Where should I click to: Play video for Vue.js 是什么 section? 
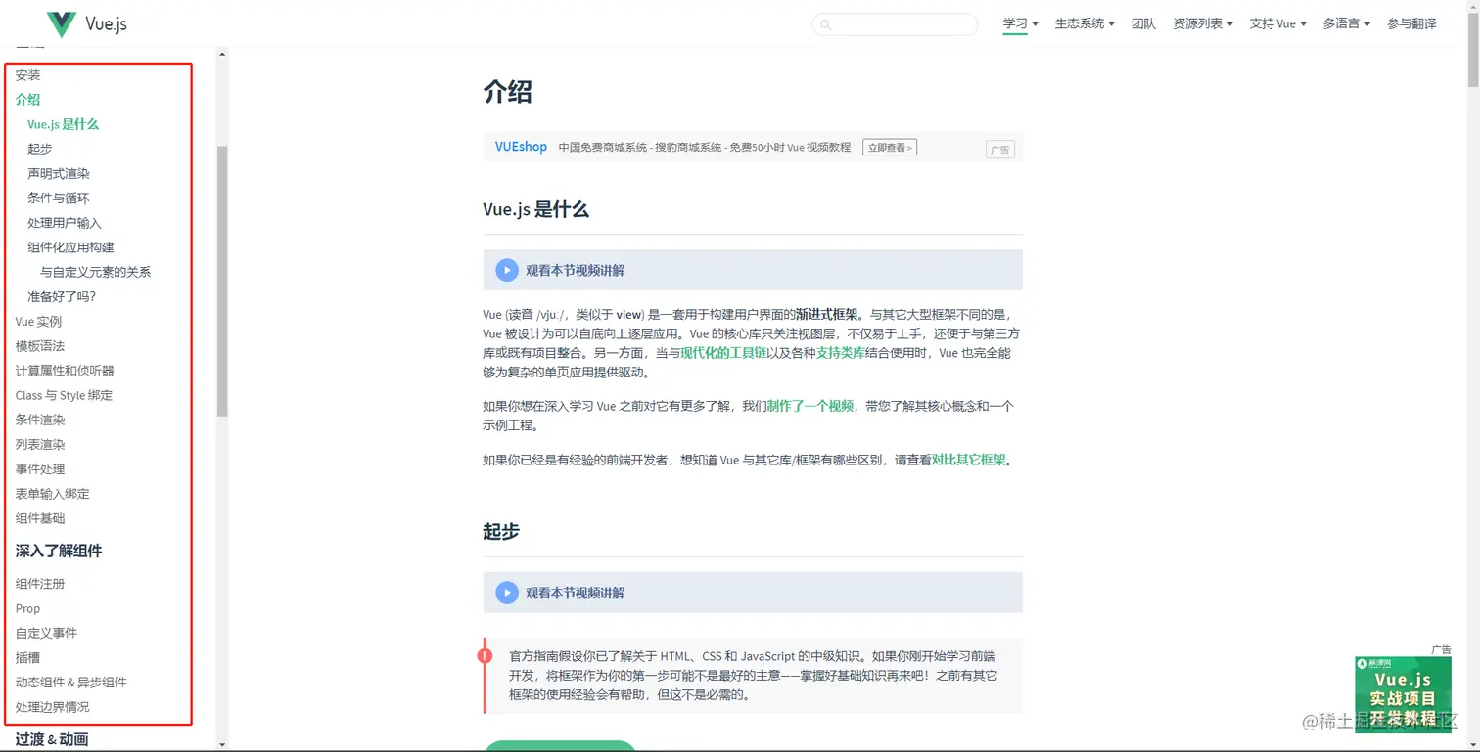tap(506, 270)
